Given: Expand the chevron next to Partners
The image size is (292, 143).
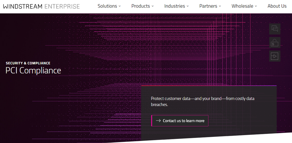Looking at the screenshot, I should click(x=220, y=6).
